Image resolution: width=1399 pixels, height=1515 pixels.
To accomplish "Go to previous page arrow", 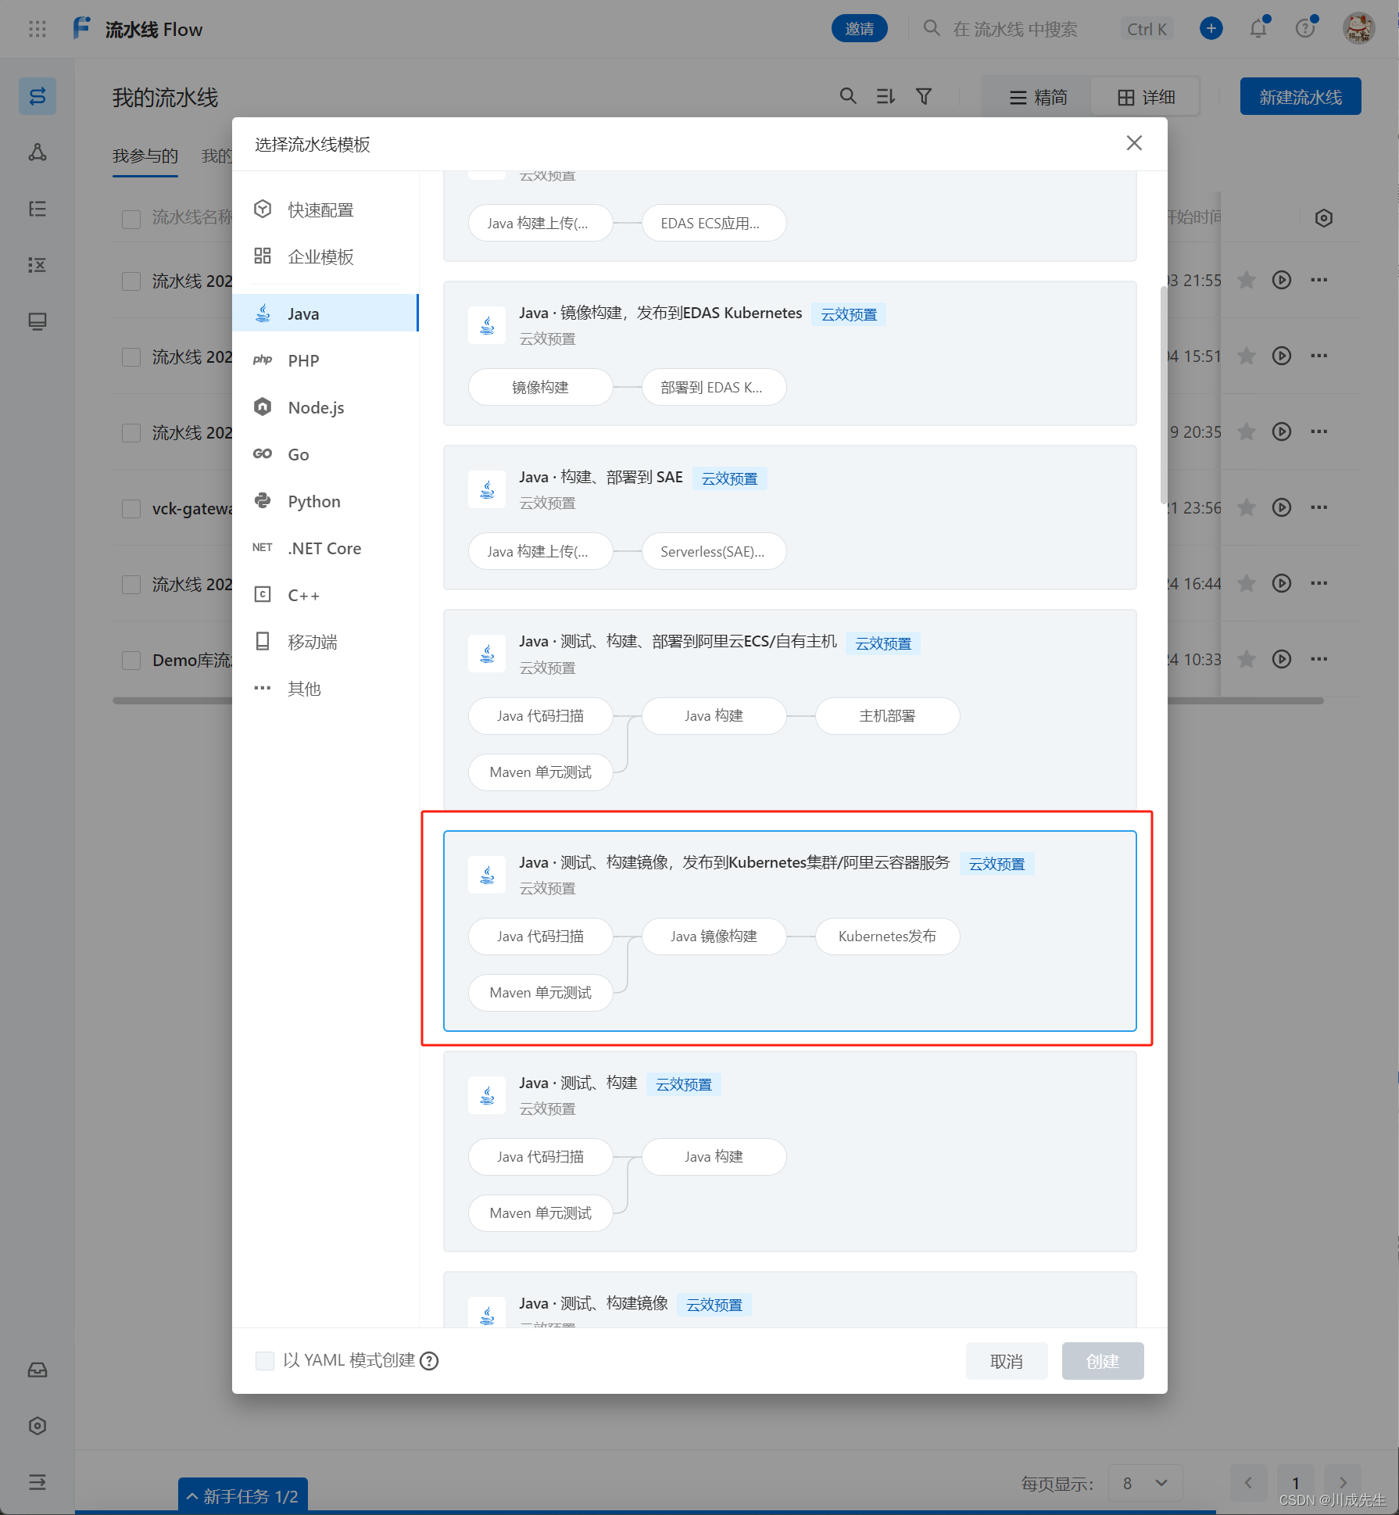I will [x=1248, y=1483].
